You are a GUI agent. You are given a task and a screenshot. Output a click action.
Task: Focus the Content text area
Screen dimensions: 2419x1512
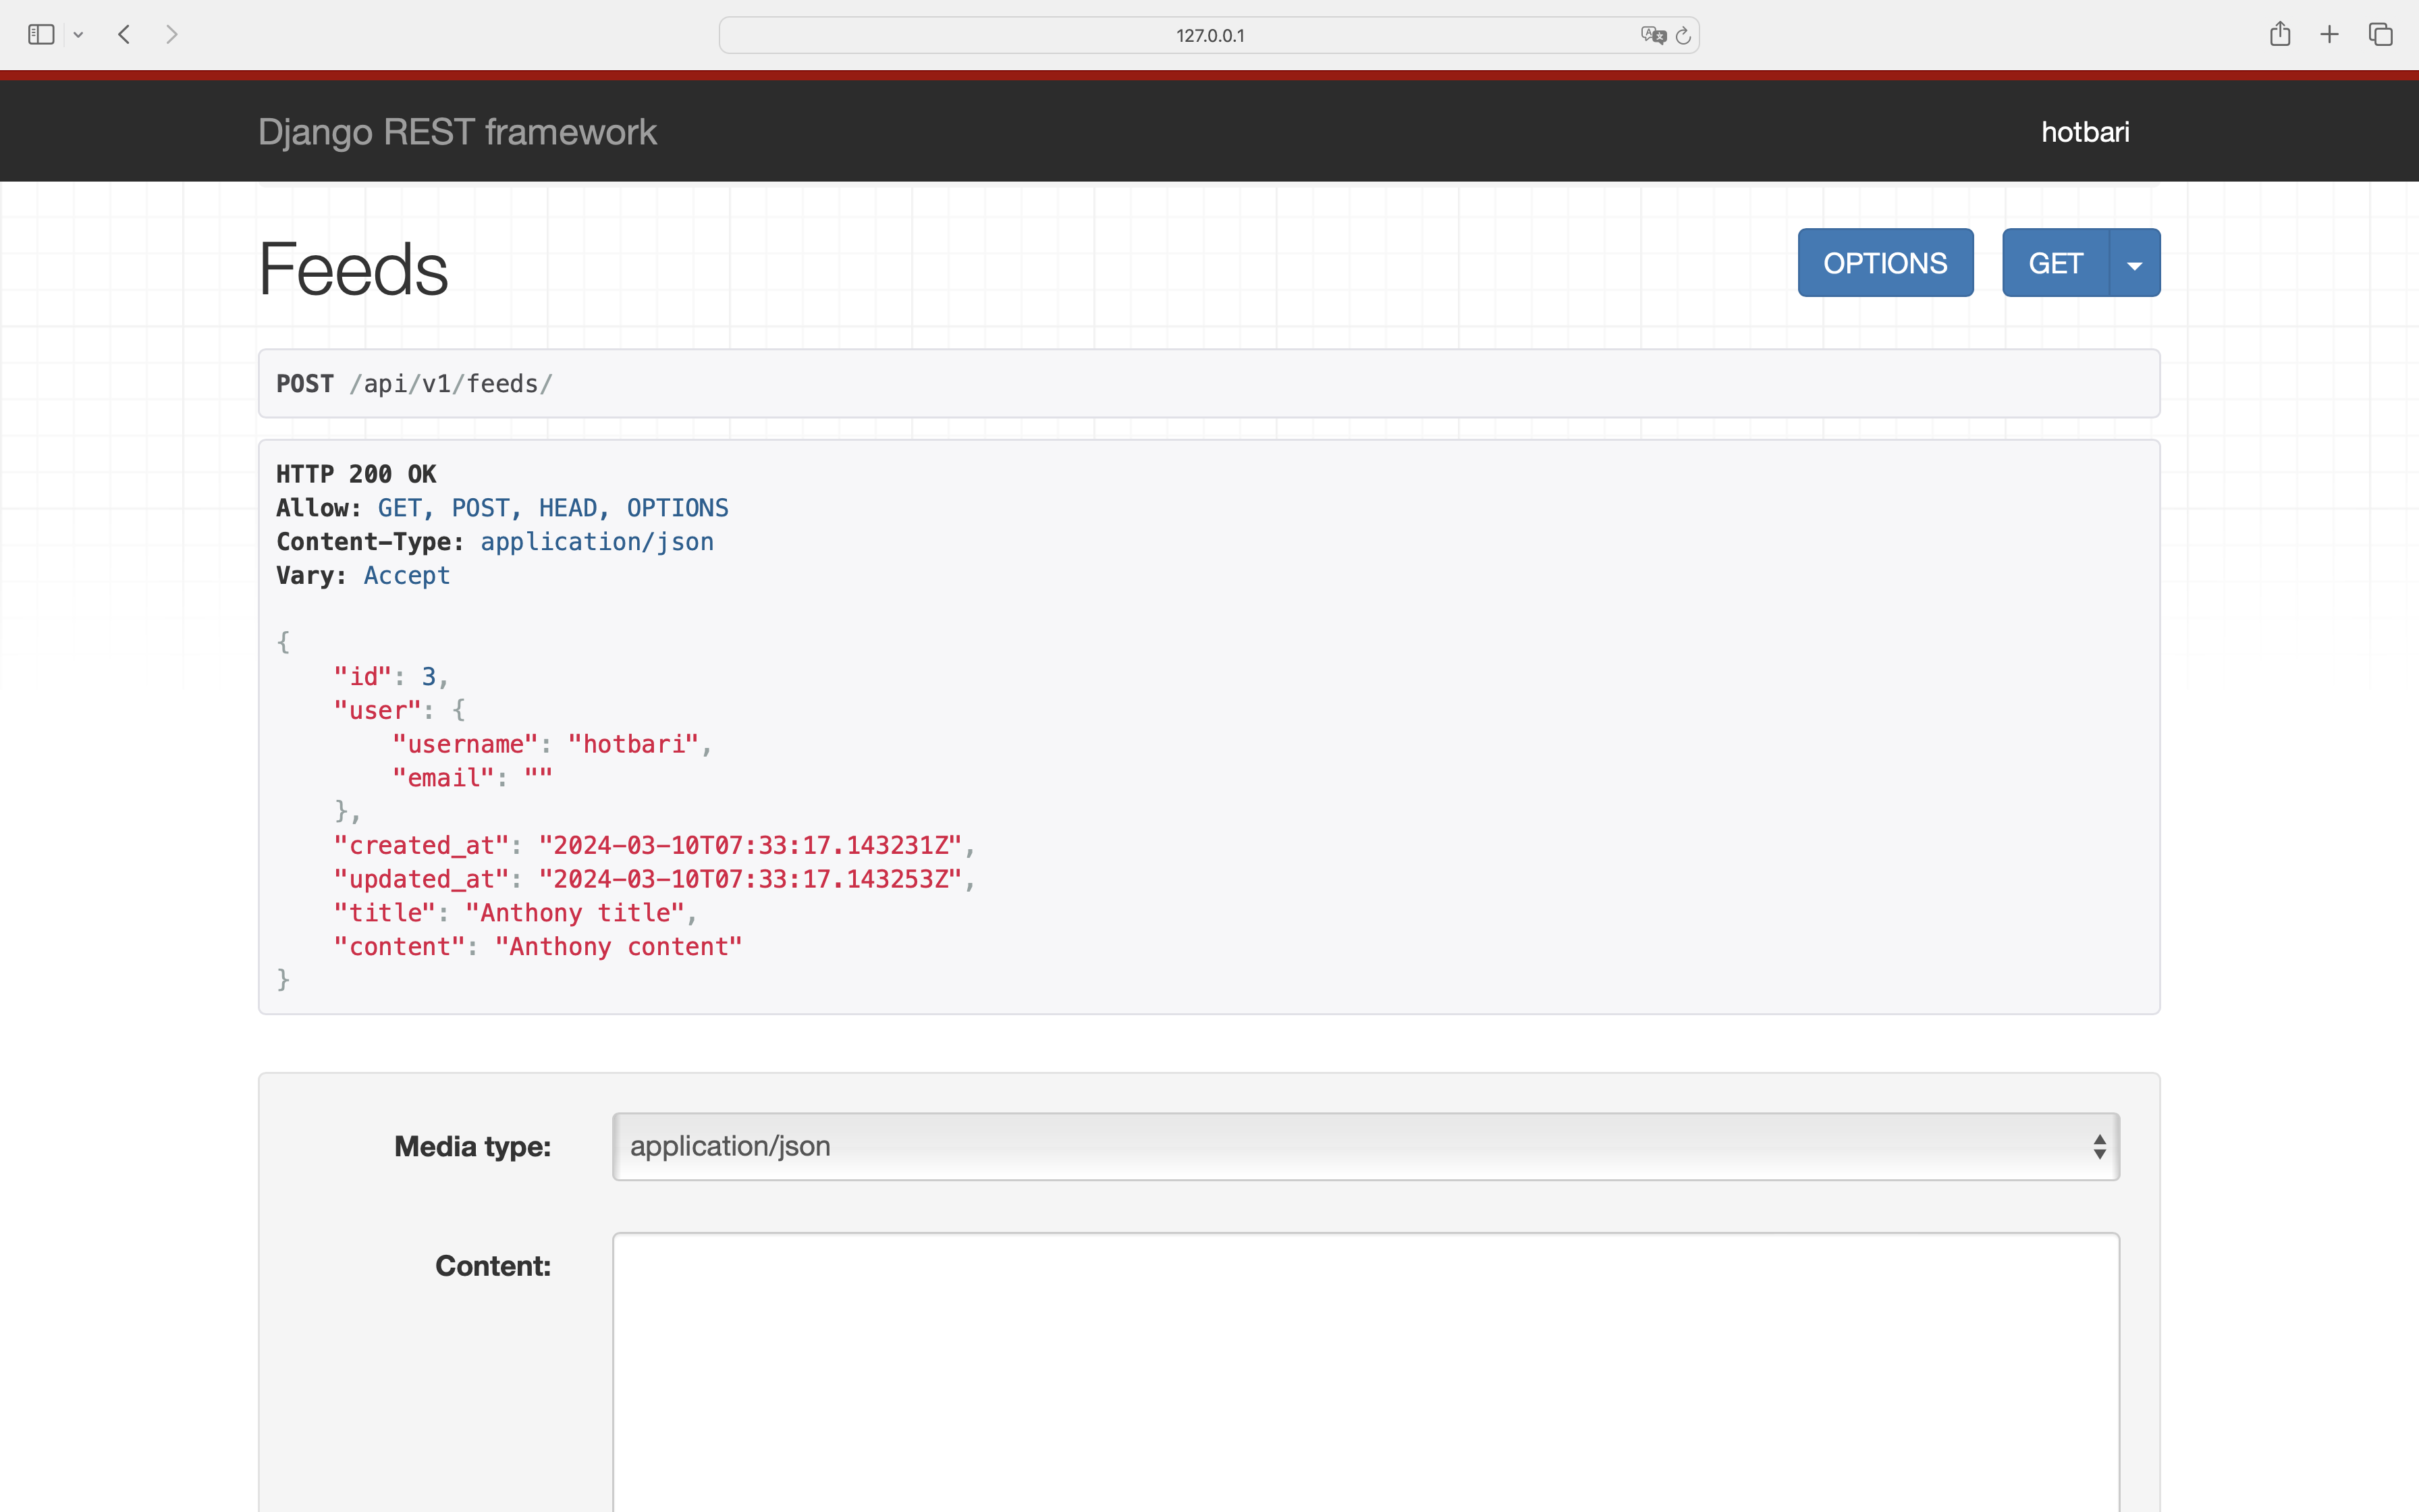click(x=1365, y=1372)
